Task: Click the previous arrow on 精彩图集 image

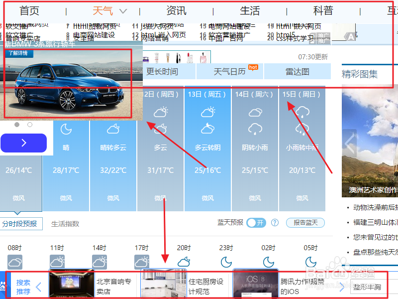Action: (x=350, y=144)
